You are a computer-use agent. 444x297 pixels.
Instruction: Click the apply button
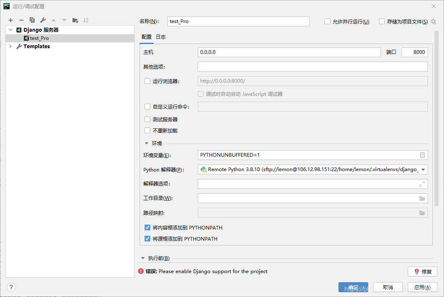[423, 288]
